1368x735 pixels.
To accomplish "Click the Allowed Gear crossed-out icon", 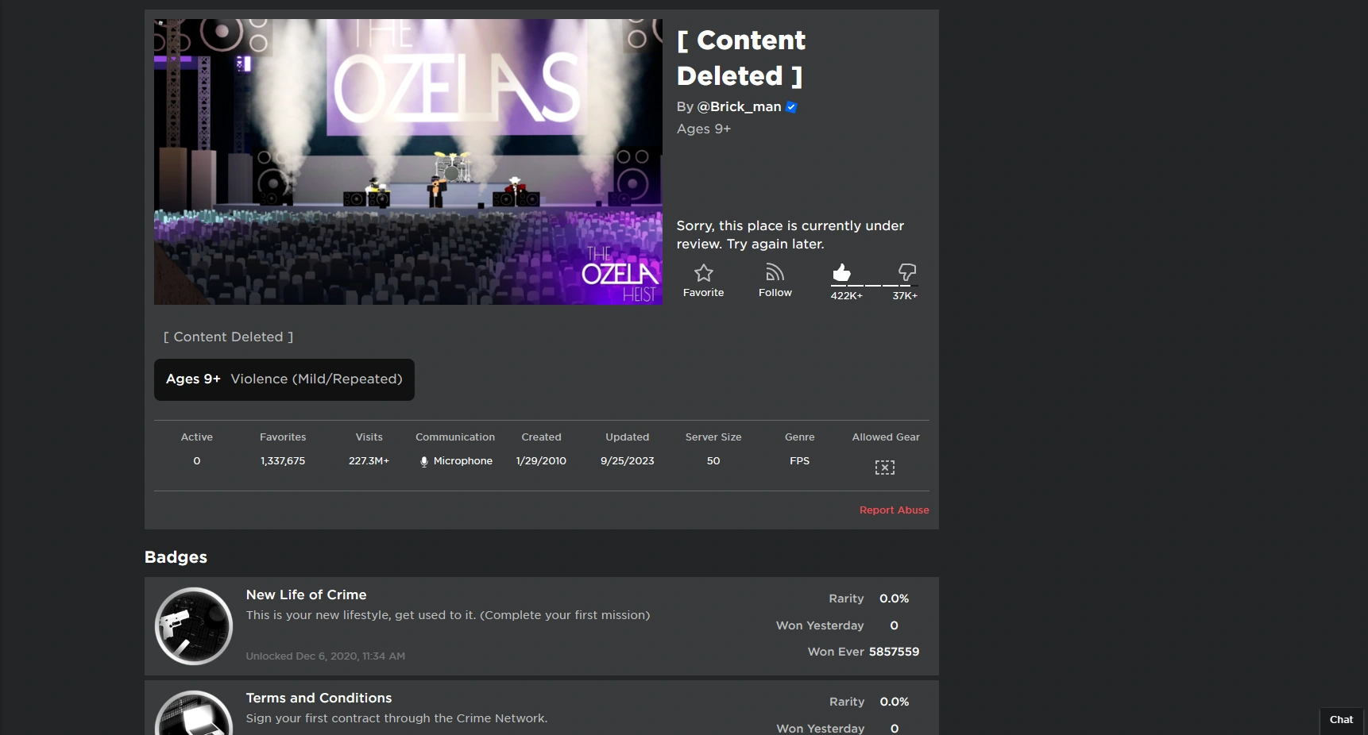I will pos(884,468).
